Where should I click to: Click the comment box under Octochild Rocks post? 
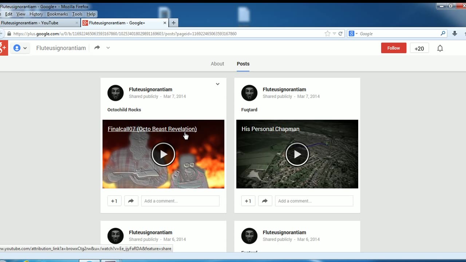click(180, 201)
